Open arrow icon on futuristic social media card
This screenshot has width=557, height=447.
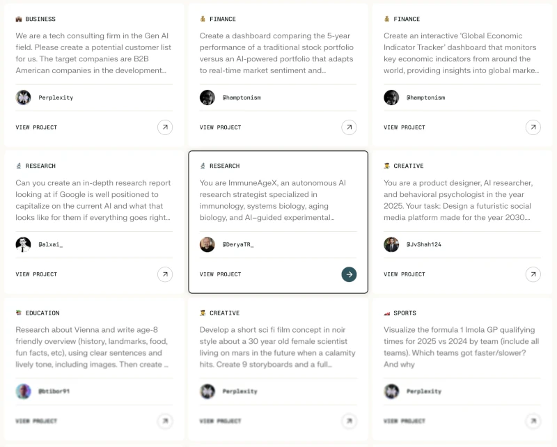point(533,274)
